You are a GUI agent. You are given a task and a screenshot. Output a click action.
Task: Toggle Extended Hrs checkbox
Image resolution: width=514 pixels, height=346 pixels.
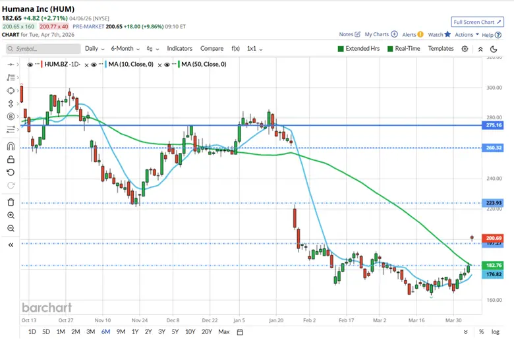[341, 49]
